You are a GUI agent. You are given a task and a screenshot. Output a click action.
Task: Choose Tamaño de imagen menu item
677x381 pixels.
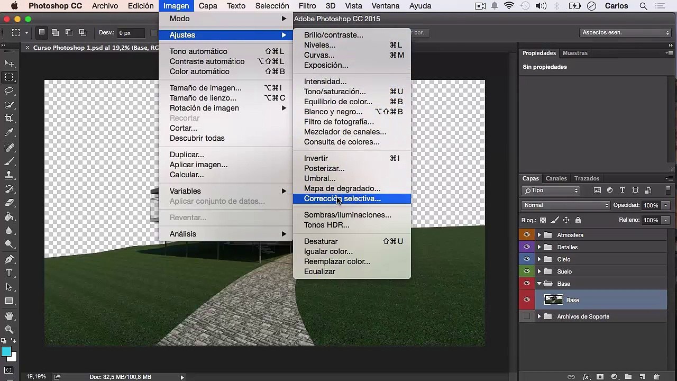point(226,88)
